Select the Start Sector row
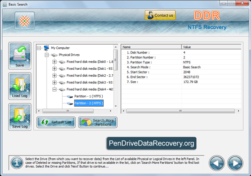This screenshot has height=176, width=251. pos(181,72)
